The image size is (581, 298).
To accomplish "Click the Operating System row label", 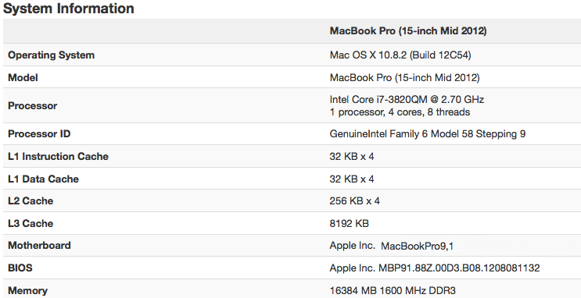I will [51, 55].
